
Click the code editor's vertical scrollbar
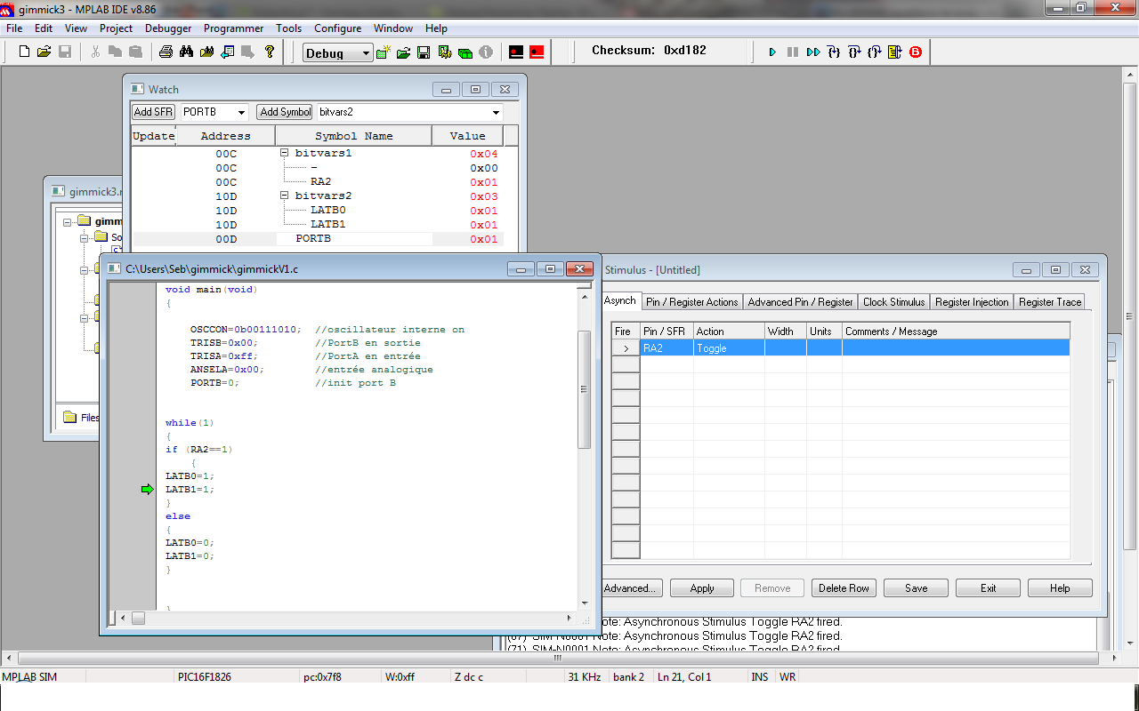coord(584,388)
